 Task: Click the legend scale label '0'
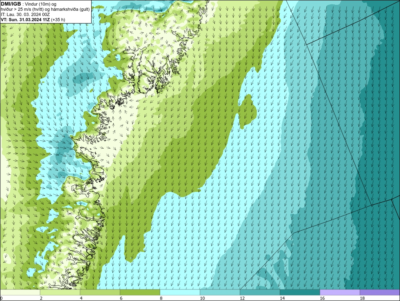click(x=1, y=298)
